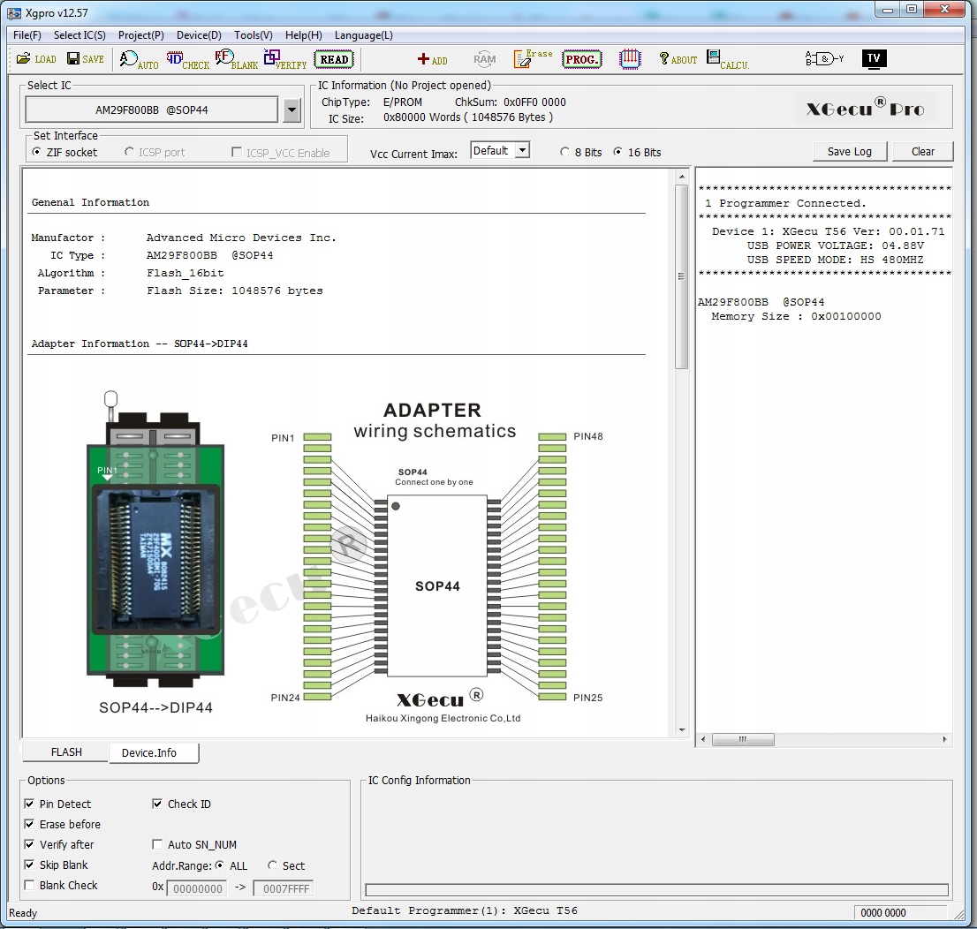Select the 8 Bits radio button

564,152
